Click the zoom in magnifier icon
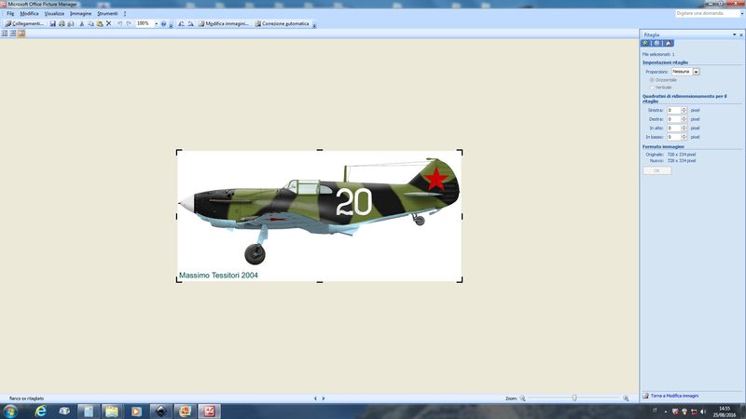This screenshot has height=419, width=746. tap(626, 399)
